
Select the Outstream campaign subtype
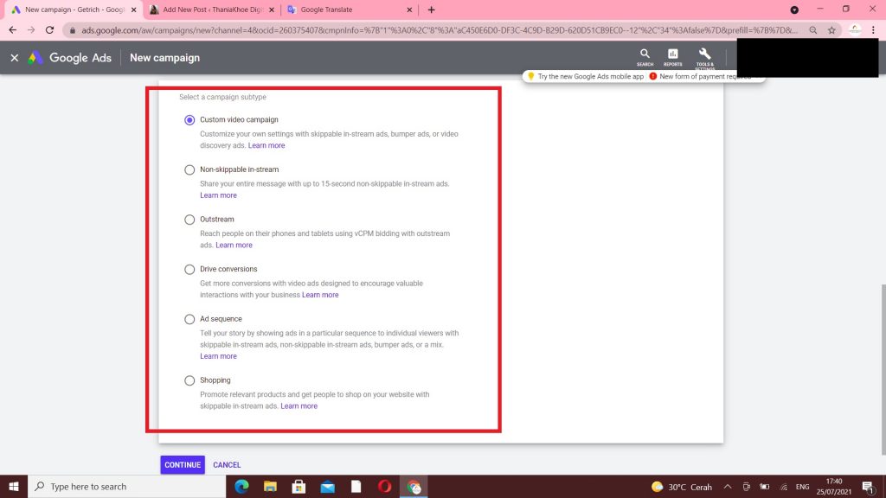click(x=189, y=220)
